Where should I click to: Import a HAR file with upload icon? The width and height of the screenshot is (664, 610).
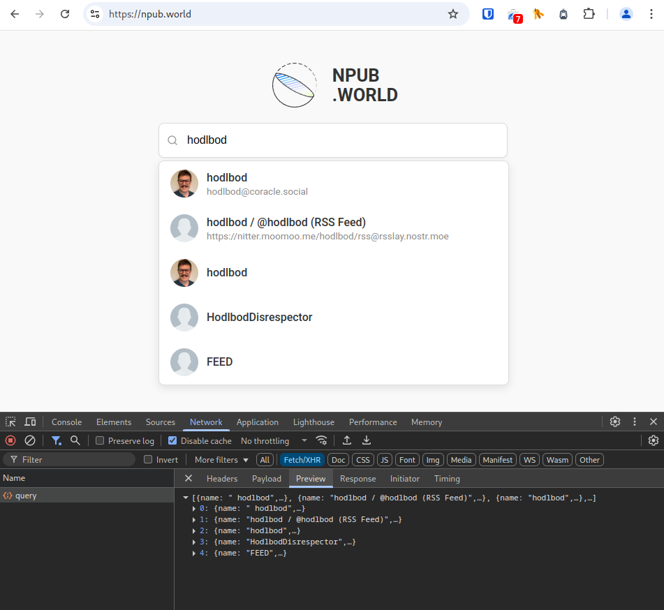pos(347,440)
